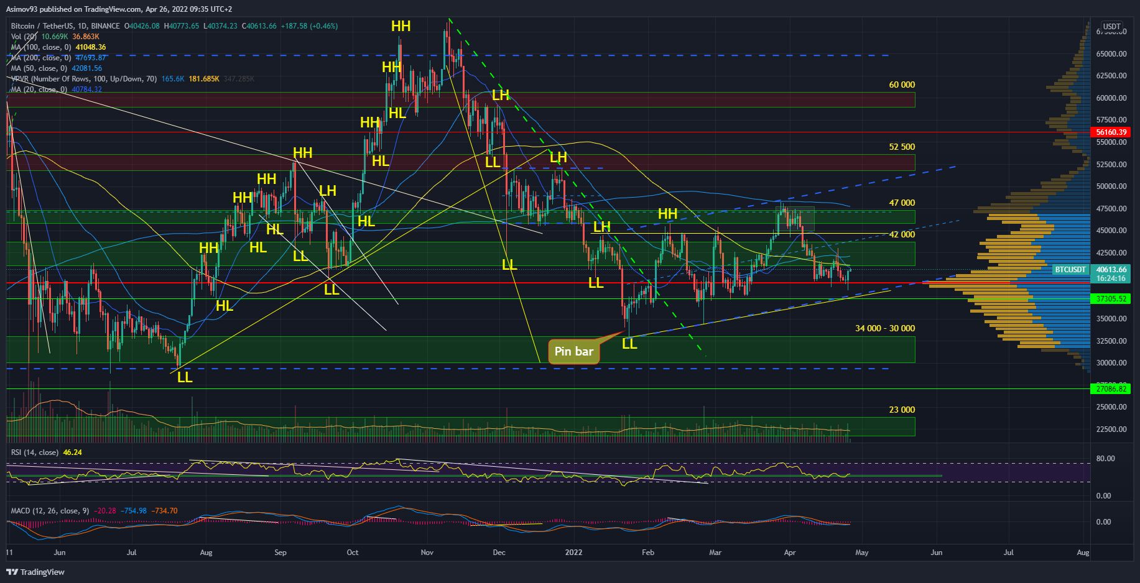
Task: Select the Vol (20) indicator legend
Action: 24,37
